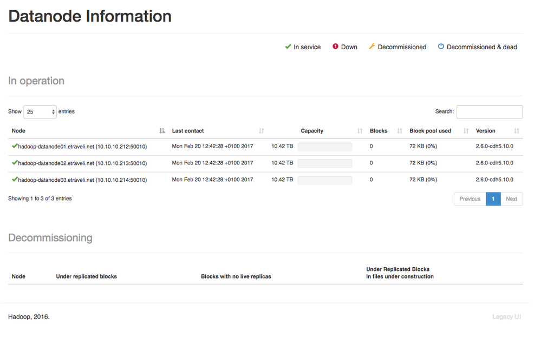Click the Decommissioning table Node header
This screenshot has height=351, width=541.
(18, 276)
